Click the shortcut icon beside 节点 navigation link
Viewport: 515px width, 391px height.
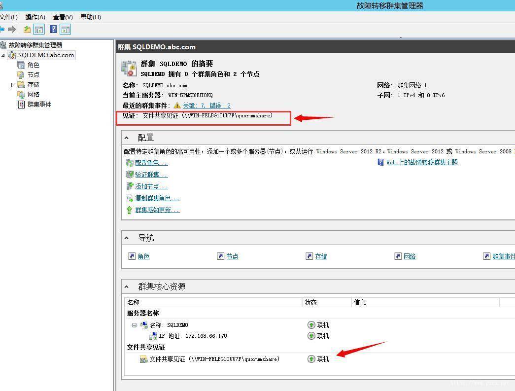coord(220,256)
